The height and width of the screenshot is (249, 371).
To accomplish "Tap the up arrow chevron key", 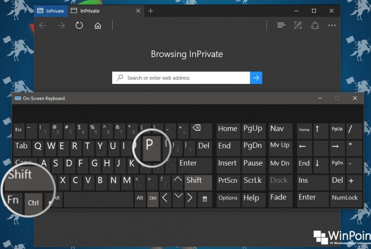I will [x=178, y=183].
